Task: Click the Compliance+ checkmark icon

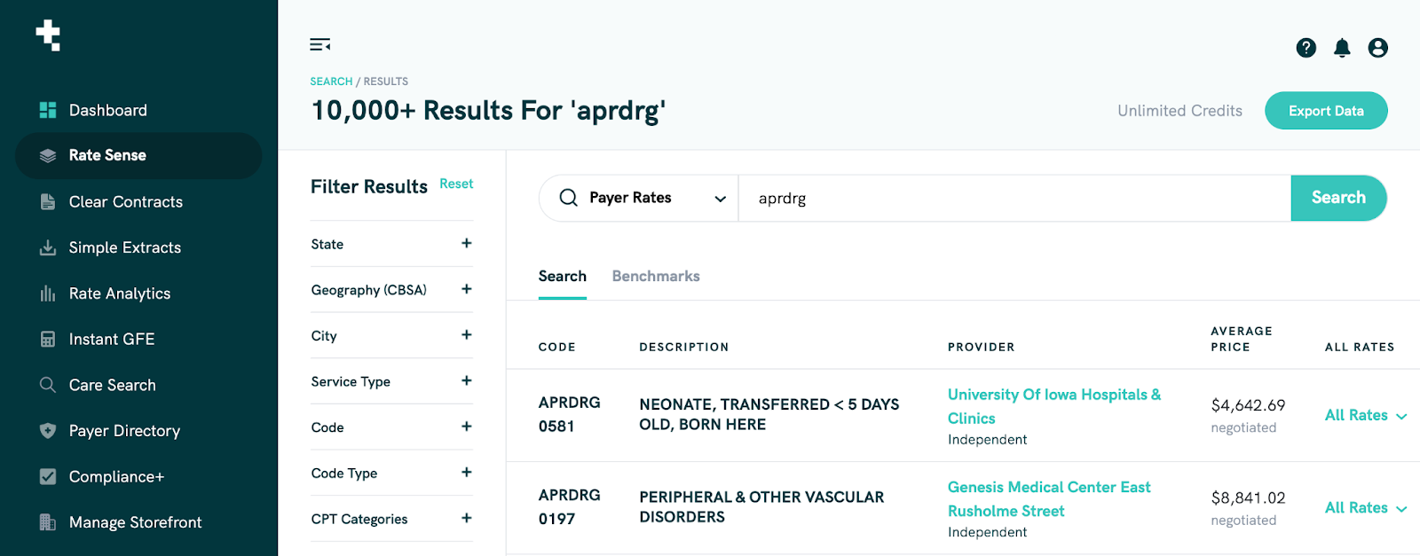Action: tap(48, 477)
